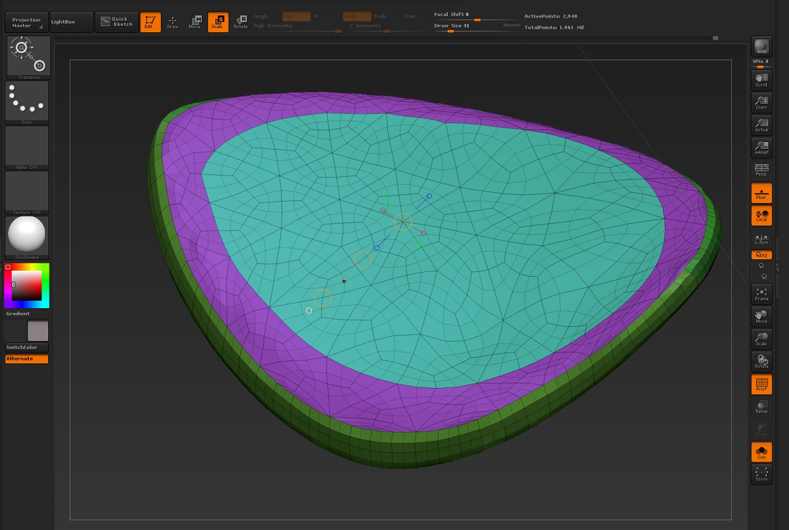The height and width of the screenshot is (530, 789).
Task: Select the top shelf Move mode icon
Action: pos(194,22)
